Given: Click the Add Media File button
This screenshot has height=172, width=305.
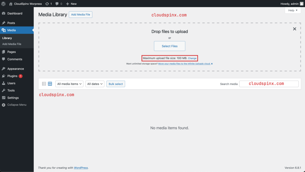Looking at the screenshot, I should tap(80, 14).
